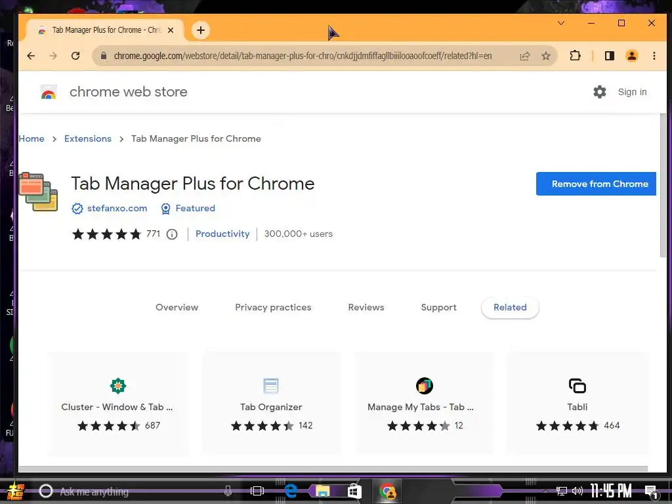Toggle the browser side panel

tap(610, 56)
